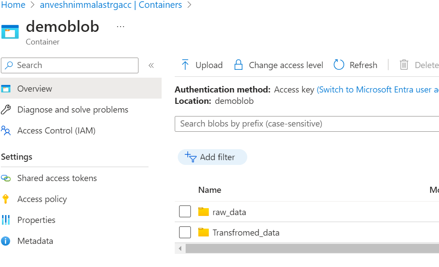The width and height of the screenshot is (439, 267).
Task: Open the Access policy settings
Action: [42, 199]
